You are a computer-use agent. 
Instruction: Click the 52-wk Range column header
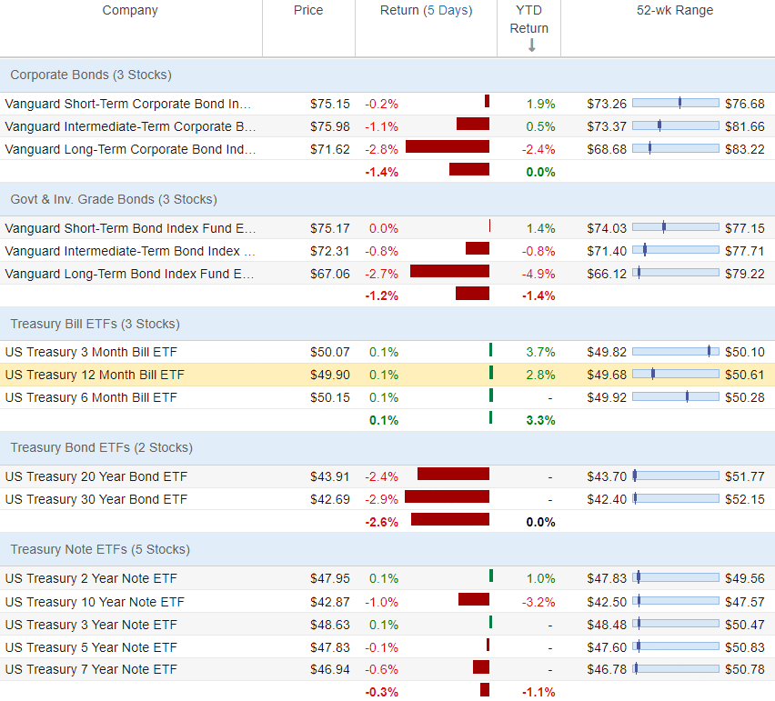click(675, 10)
